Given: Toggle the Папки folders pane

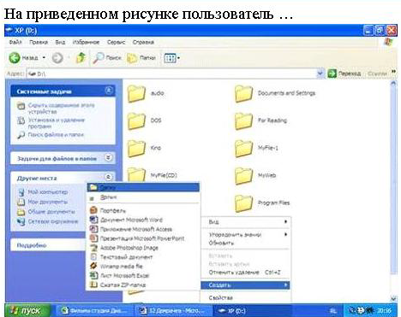Looking at the screenshot, I should [x=141, y=58].
